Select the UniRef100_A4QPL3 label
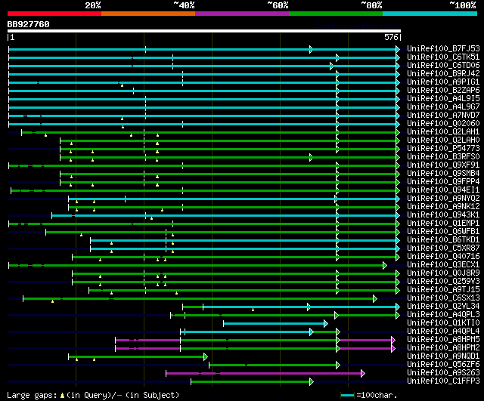 [x=443, y=315]
